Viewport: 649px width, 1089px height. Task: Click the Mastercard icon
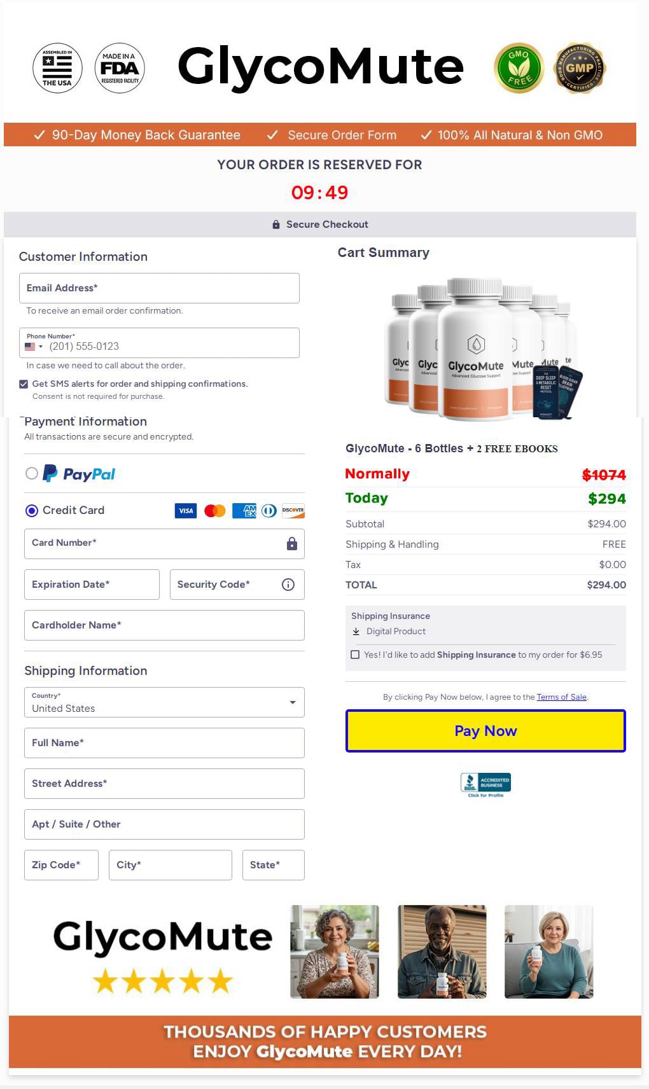(x=214, y=511)
